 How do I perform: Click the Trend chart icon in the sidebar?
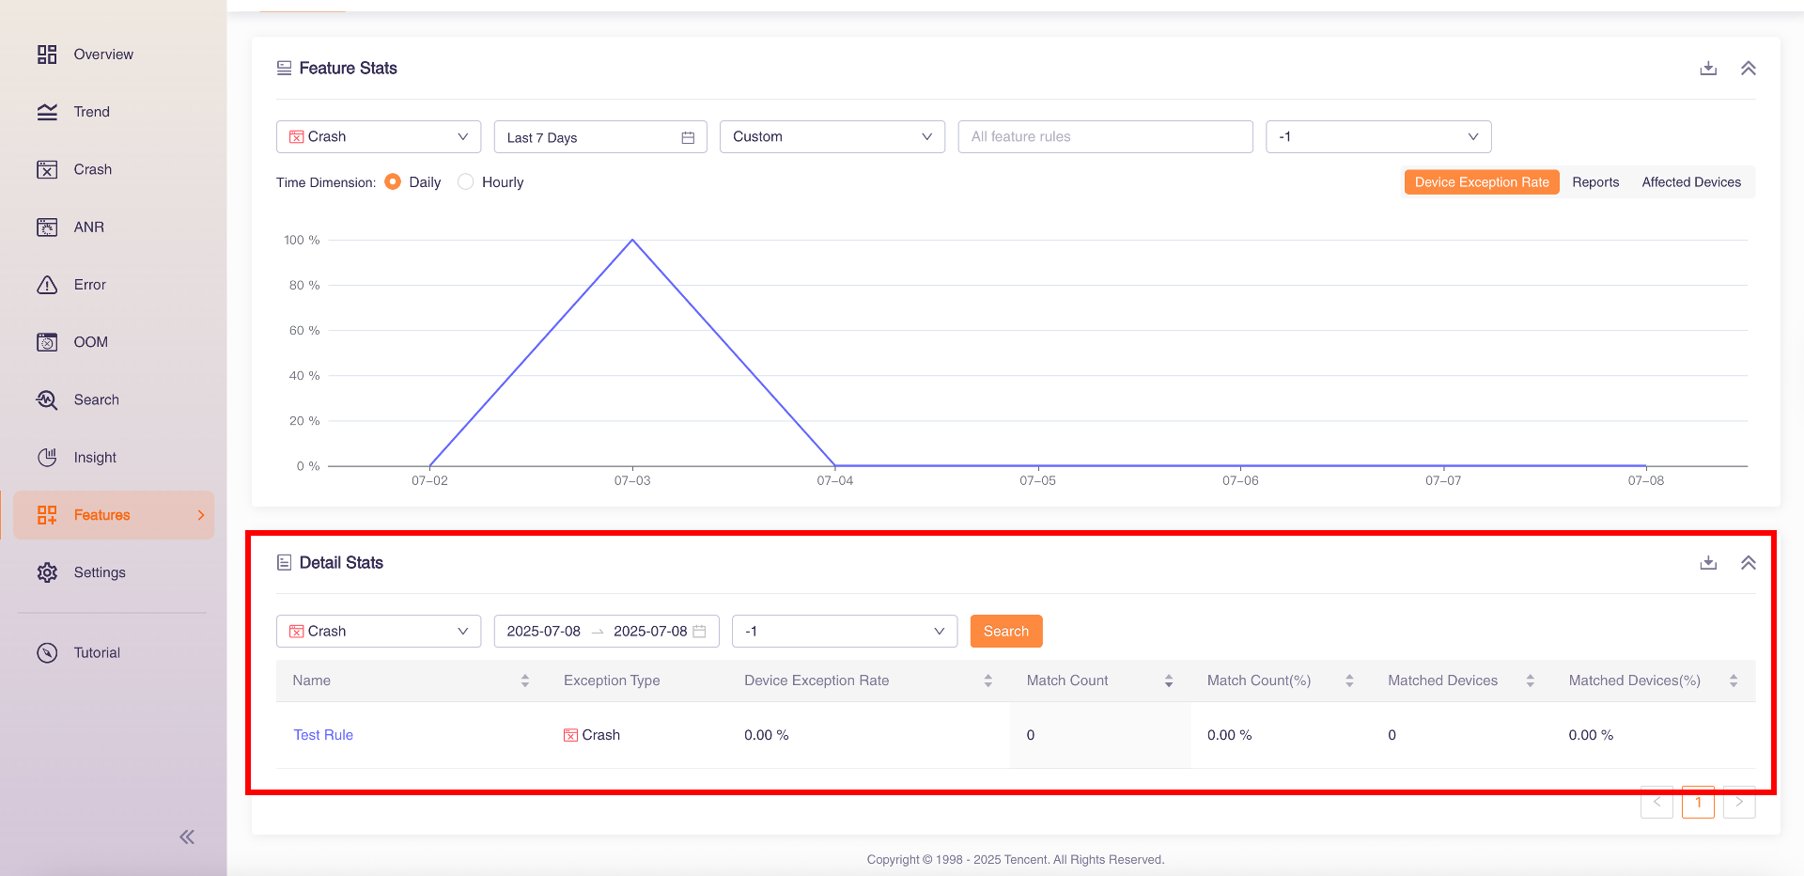(x=47, y=112)
